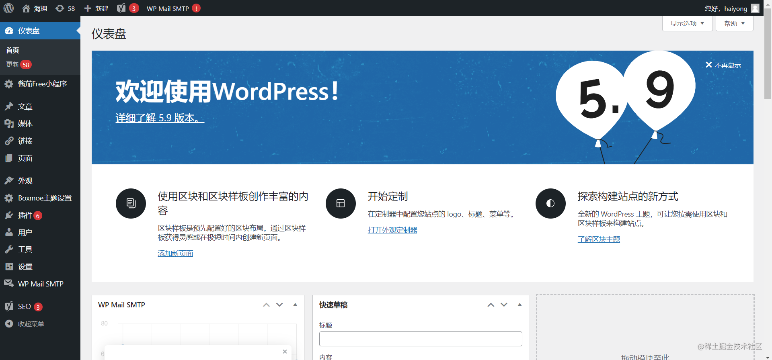The height and width of the screenshot is (360, 772).
Task: Click WP Mail SMTP alert badge in admin bar
Action: point(196,8)
